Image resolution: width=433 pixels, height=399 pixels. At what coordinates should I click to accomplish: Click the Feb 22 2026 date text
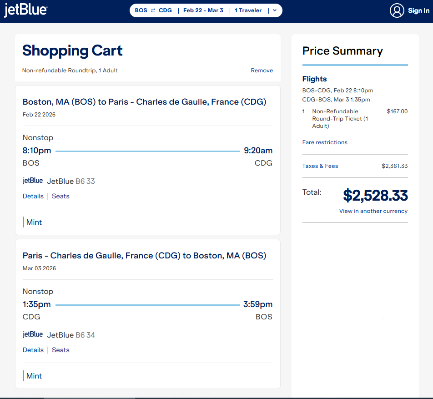(x=39, y=114)
